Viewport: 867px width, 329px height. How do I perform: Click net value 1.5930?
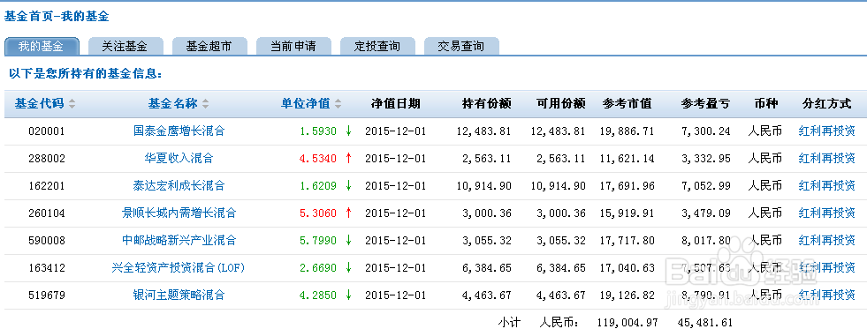point(318,131)
